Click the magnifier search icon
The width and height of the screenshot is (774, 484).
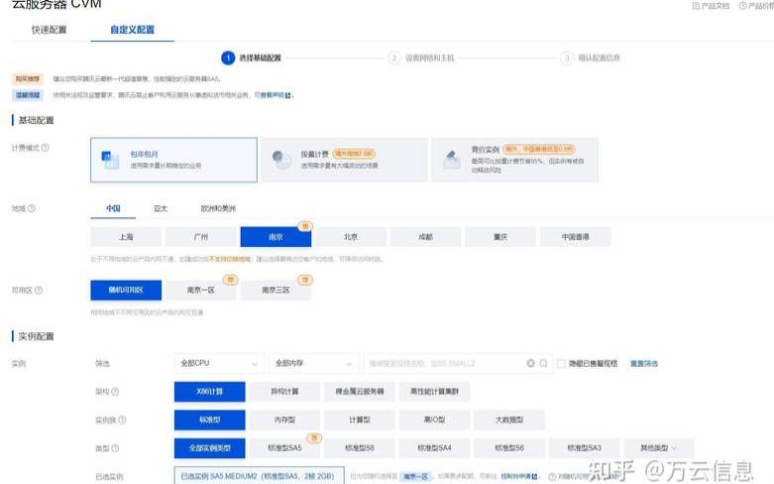(543, 363)
